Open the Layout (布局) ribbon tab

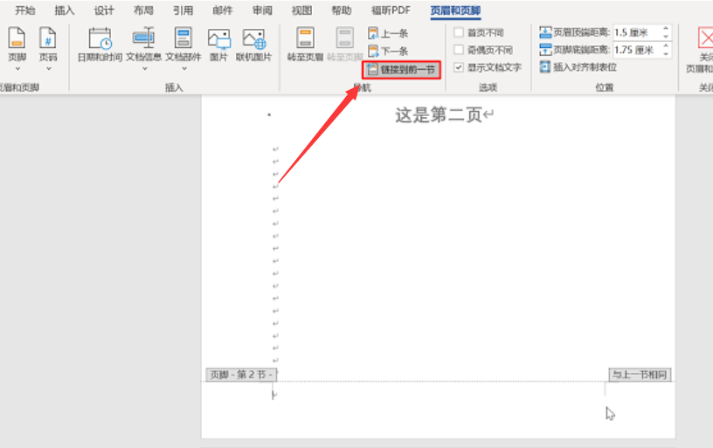pyautogui.click(x=143, y=10)
